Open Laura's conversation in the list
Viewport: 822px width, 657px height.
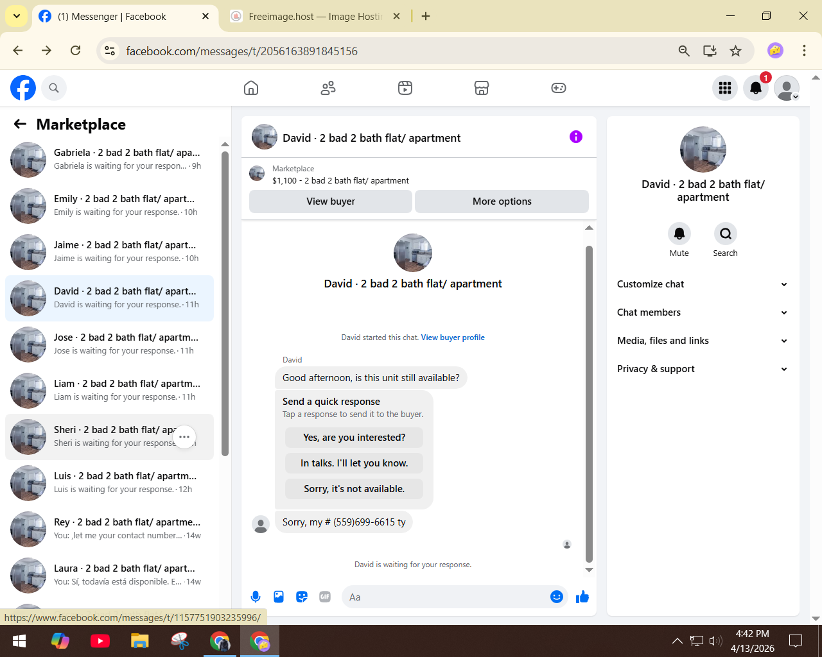point(109,575)
